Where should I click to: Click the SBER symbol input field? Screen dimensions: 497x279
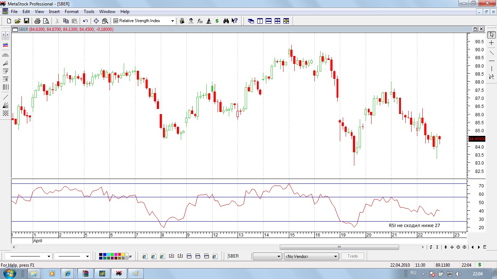238,256
